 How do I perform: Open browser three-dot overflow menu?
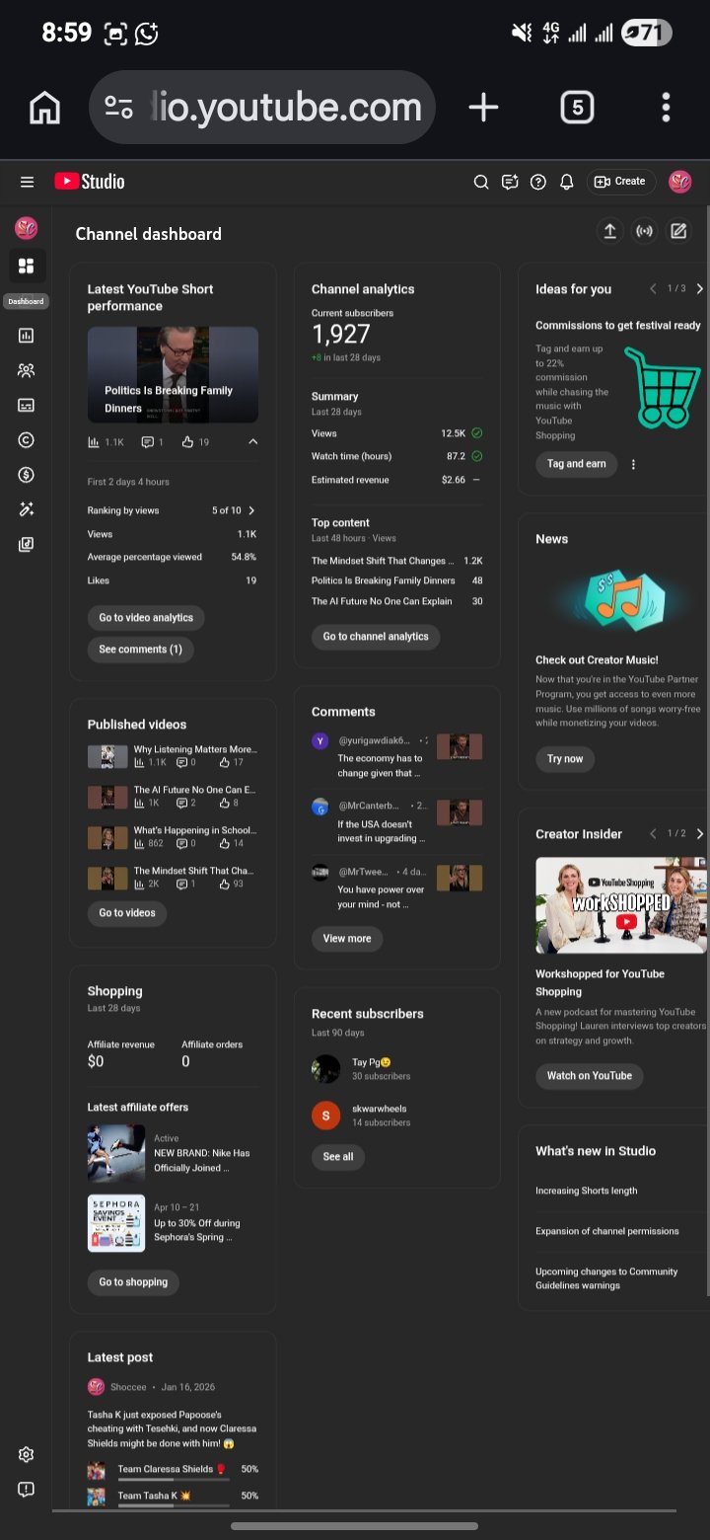coord(666,108)
